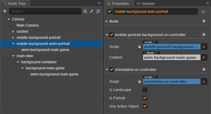
Task: Expand the mobile-background-portrait tree node
Action: point(13,38)
